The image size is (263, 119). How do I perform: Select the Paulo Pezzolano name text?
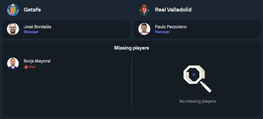pos(171,27)
